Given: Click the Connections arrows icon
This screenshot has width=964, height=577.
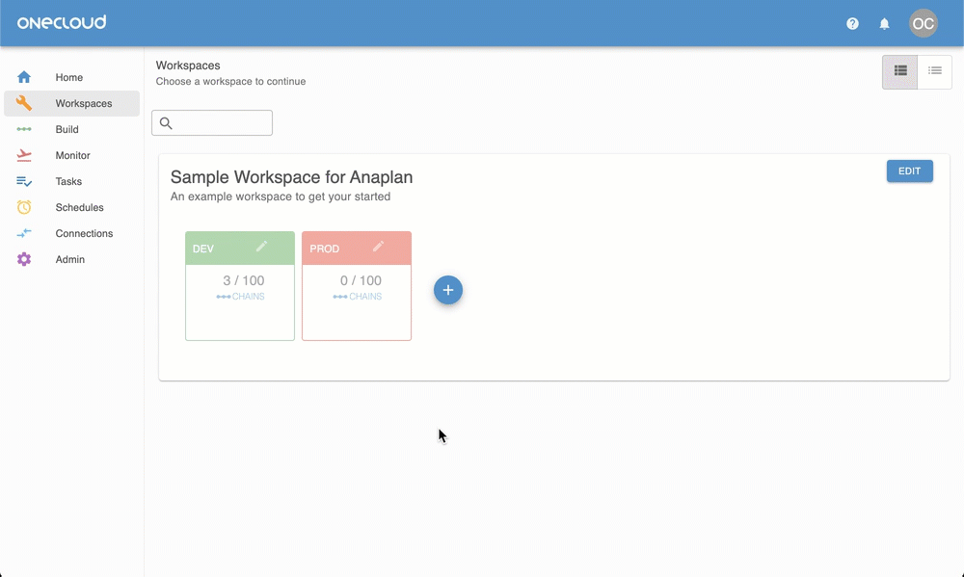Looking at the screenshot, I should tap(24, 233).
